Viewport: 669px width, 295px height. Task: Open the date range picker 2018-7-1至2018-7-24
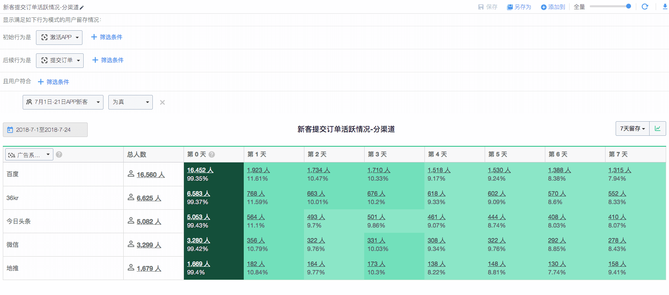tap(45, 130)
